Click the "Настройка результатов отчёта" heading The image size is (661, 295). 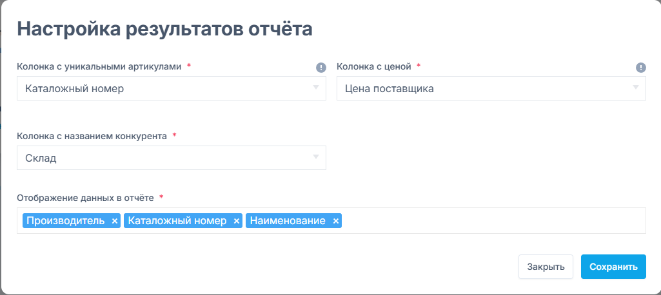[x=164, y=29]
